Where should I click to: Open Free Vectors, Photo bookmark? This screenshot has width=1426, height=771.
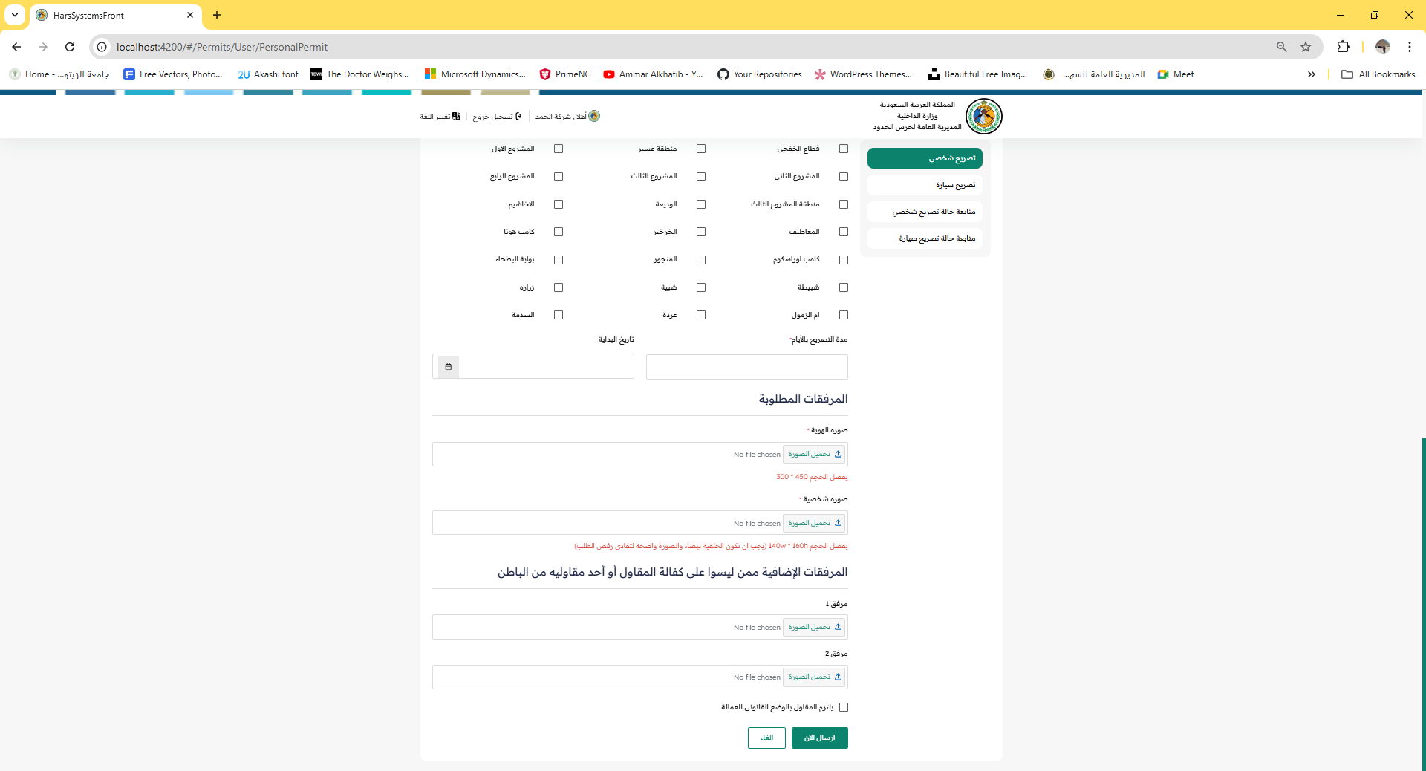coord(173,74)
